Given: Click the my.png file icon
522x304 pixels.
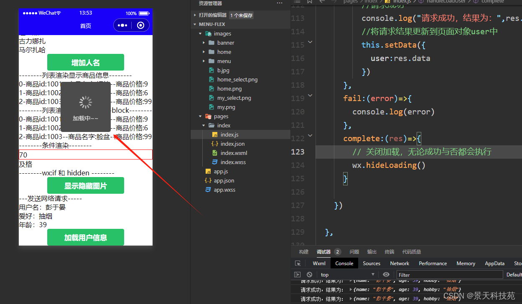Looking at the screenshot, I should [x=212, y=107].
